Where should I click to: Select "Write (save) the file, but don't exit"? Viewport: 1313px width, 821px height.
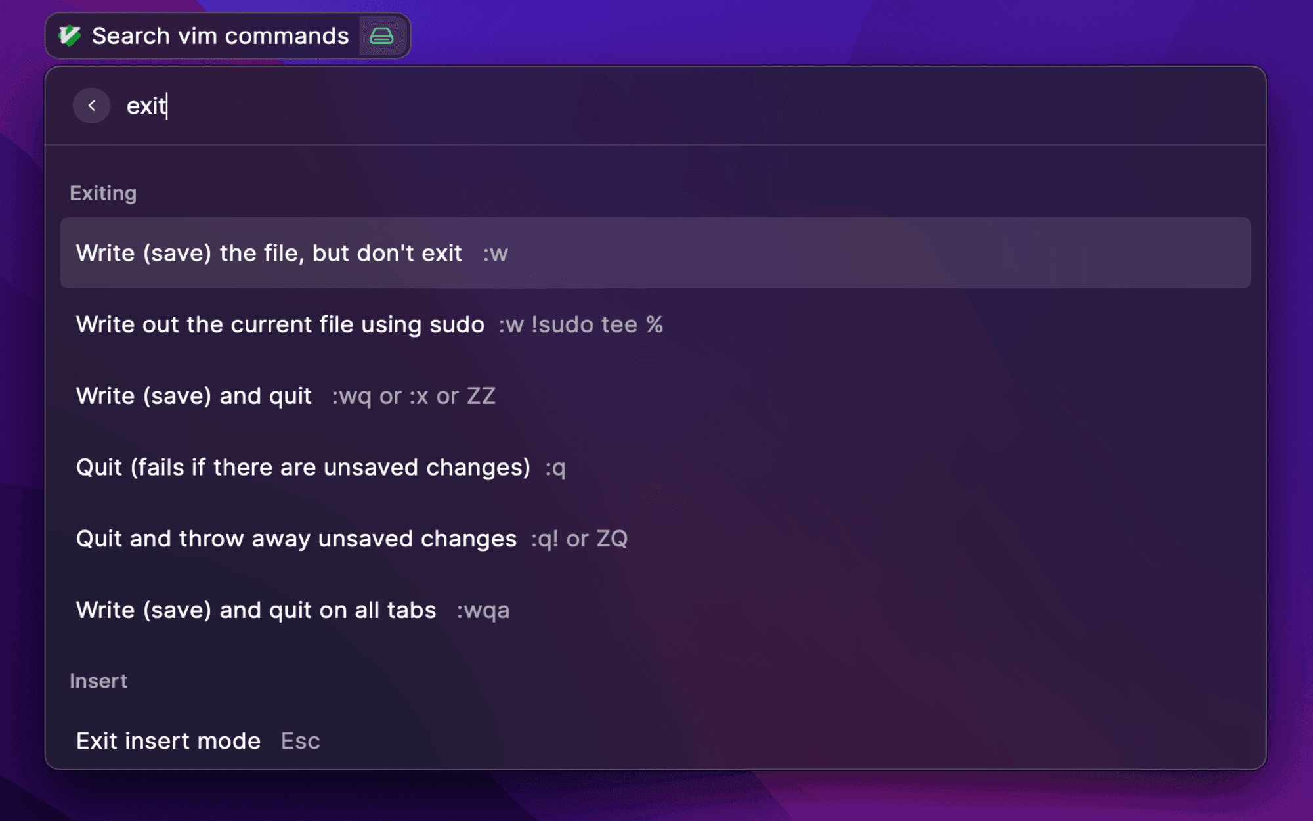tap(655, 253)
